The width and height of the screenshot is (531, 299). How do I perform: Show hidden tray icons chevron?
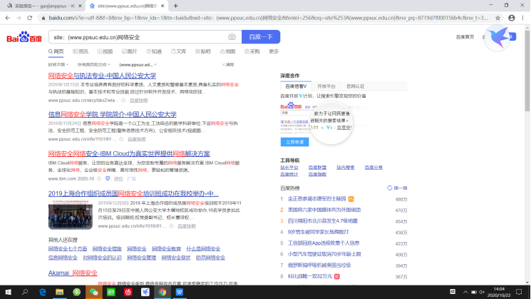click(465, 292)
